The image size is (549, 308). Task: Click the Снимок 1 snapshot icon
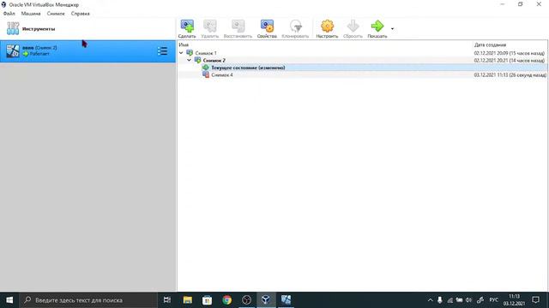tap(190, 53)
